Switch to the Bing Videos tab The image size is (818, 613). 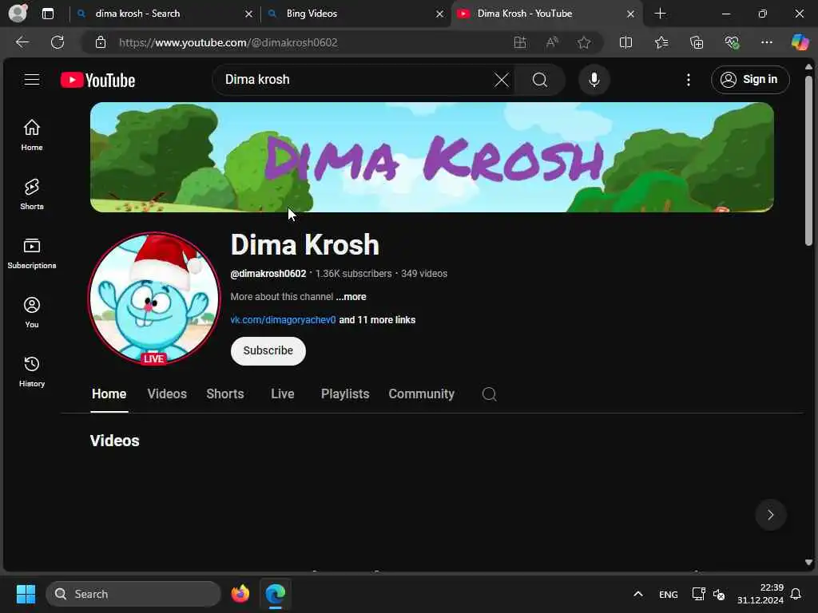pyautogui.click(x=312, y=14)
